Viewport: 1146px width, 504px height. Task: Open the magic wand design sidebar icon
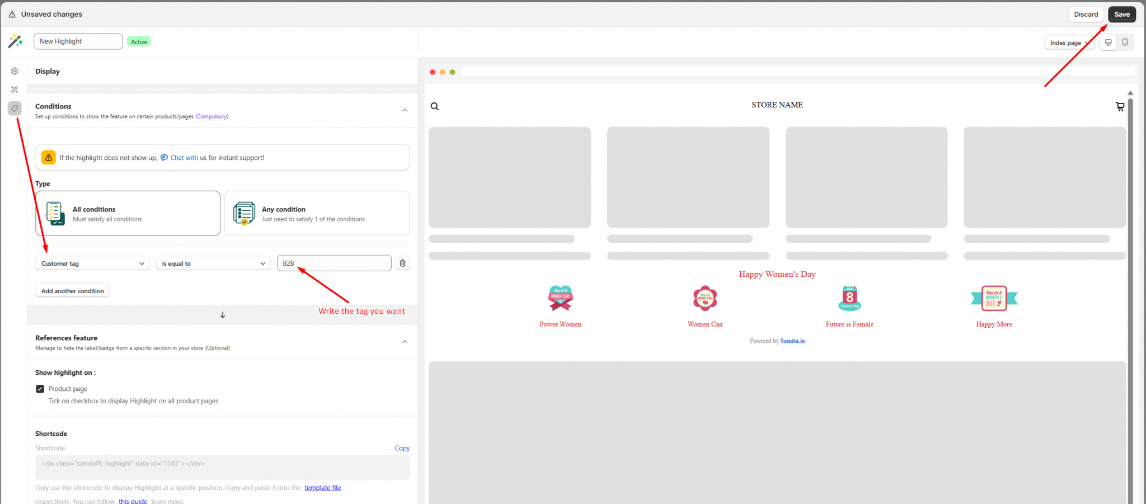point(15,90)
